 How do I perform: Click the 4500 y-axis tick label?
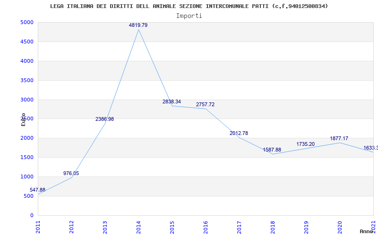click(27, 42)
